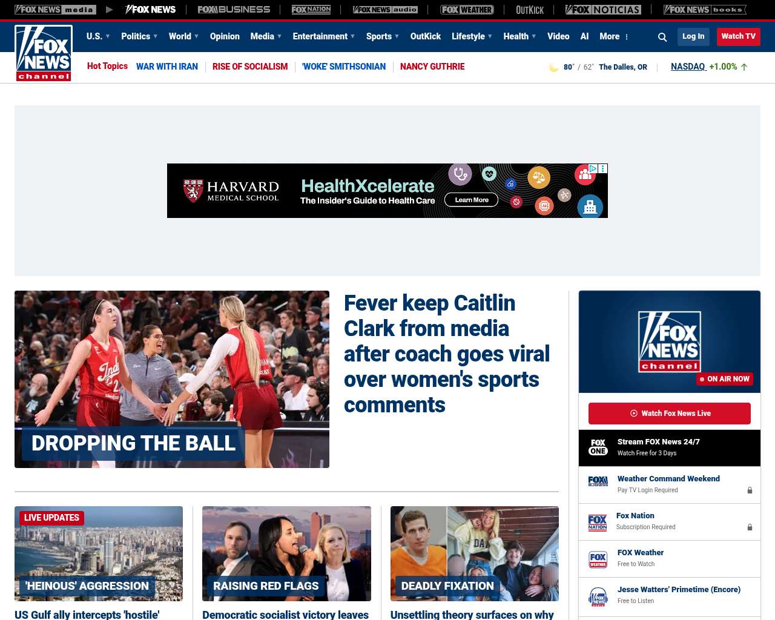775x620 pixels.
Task: Open the NASDAQ stock link
Action: click(x=688, y=67)
